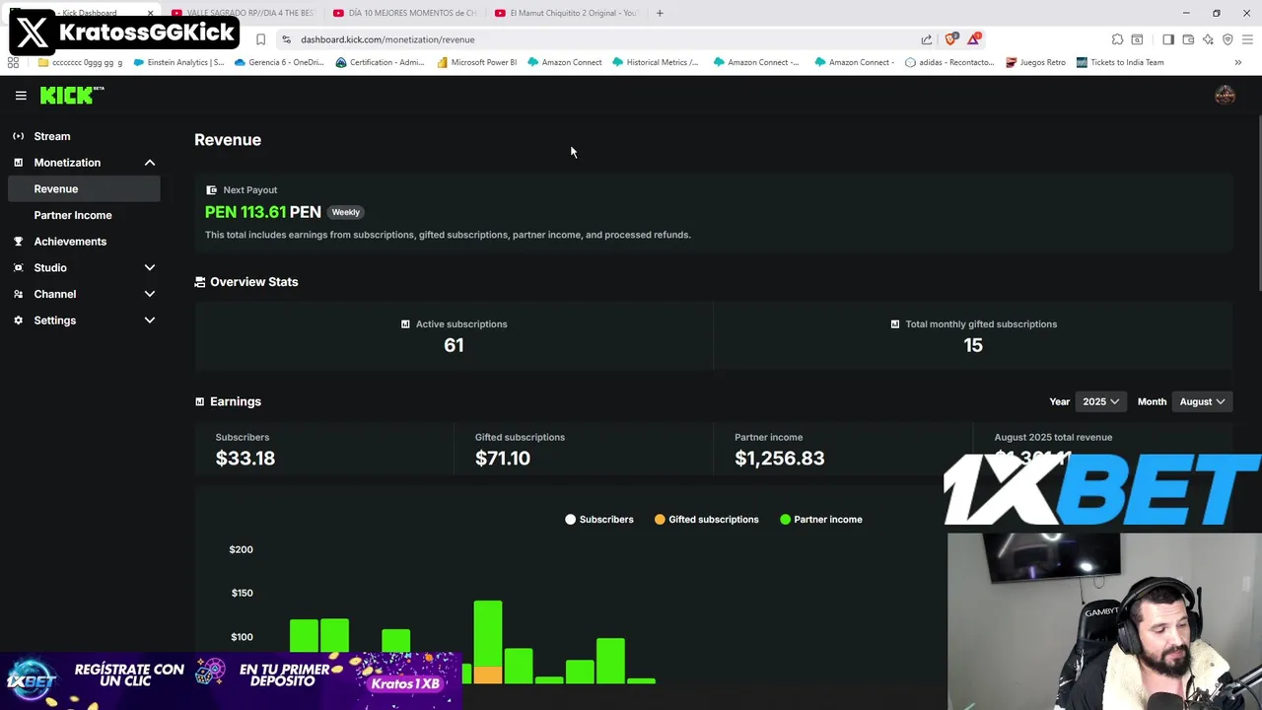Click the Next Payout wallet icon
The image size is (1262, 710).
[211, 189]
